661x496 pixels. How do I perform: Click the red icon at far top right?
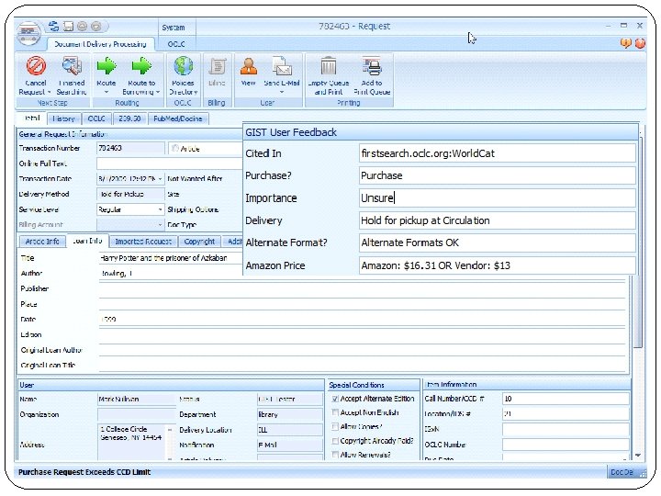(x=640, y=43)
